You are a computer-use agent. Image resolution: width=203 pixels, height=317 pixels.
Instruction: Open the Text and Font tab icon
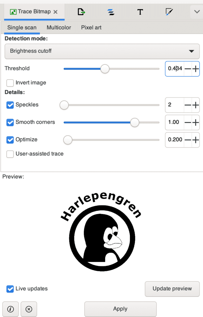pyautogui.click(x=140, y=12)
